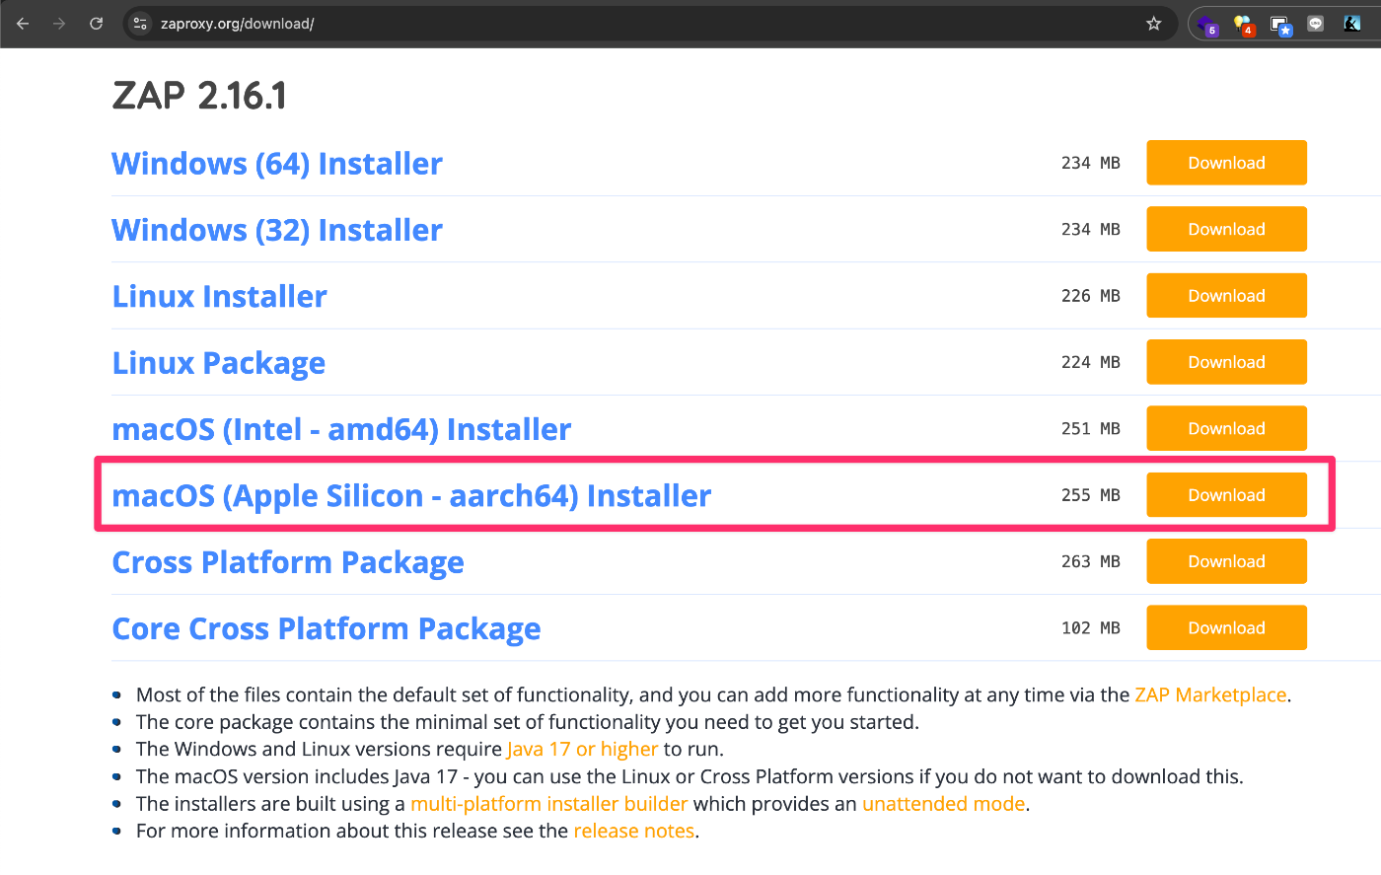Bookmark this page with the star icon

[1153, 23]
